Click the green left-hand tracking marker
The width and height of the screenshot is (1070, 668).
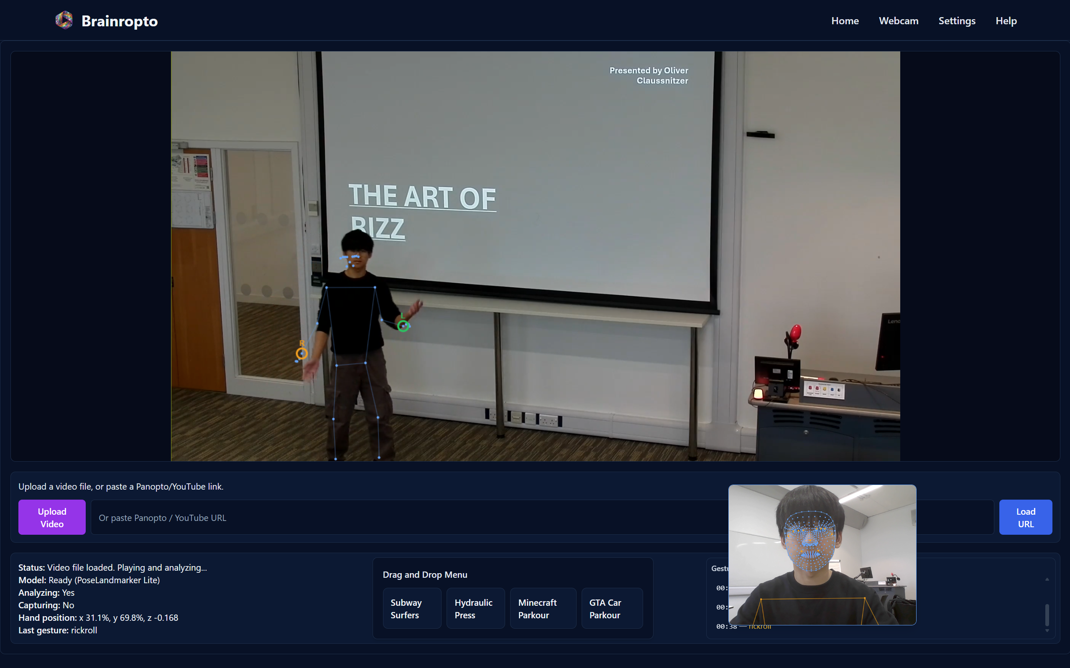pos(402,326)
